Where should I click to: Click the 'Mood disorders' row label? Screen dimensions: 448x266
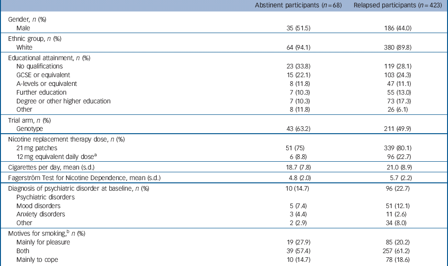point(39,206)
